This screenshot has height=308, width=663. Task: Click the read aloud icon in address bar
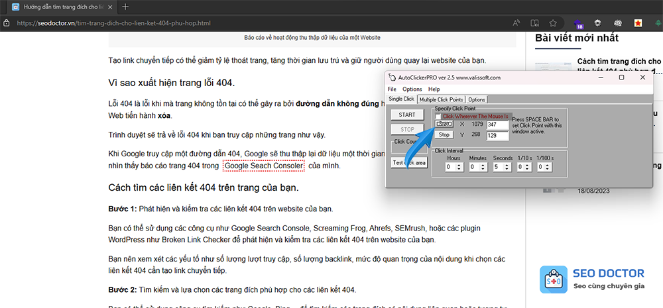click(x=517, y=23)
